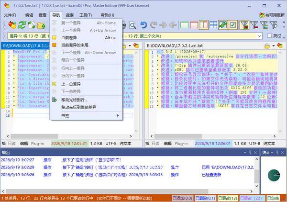Open the 搜索 menu

click(69, 15)
